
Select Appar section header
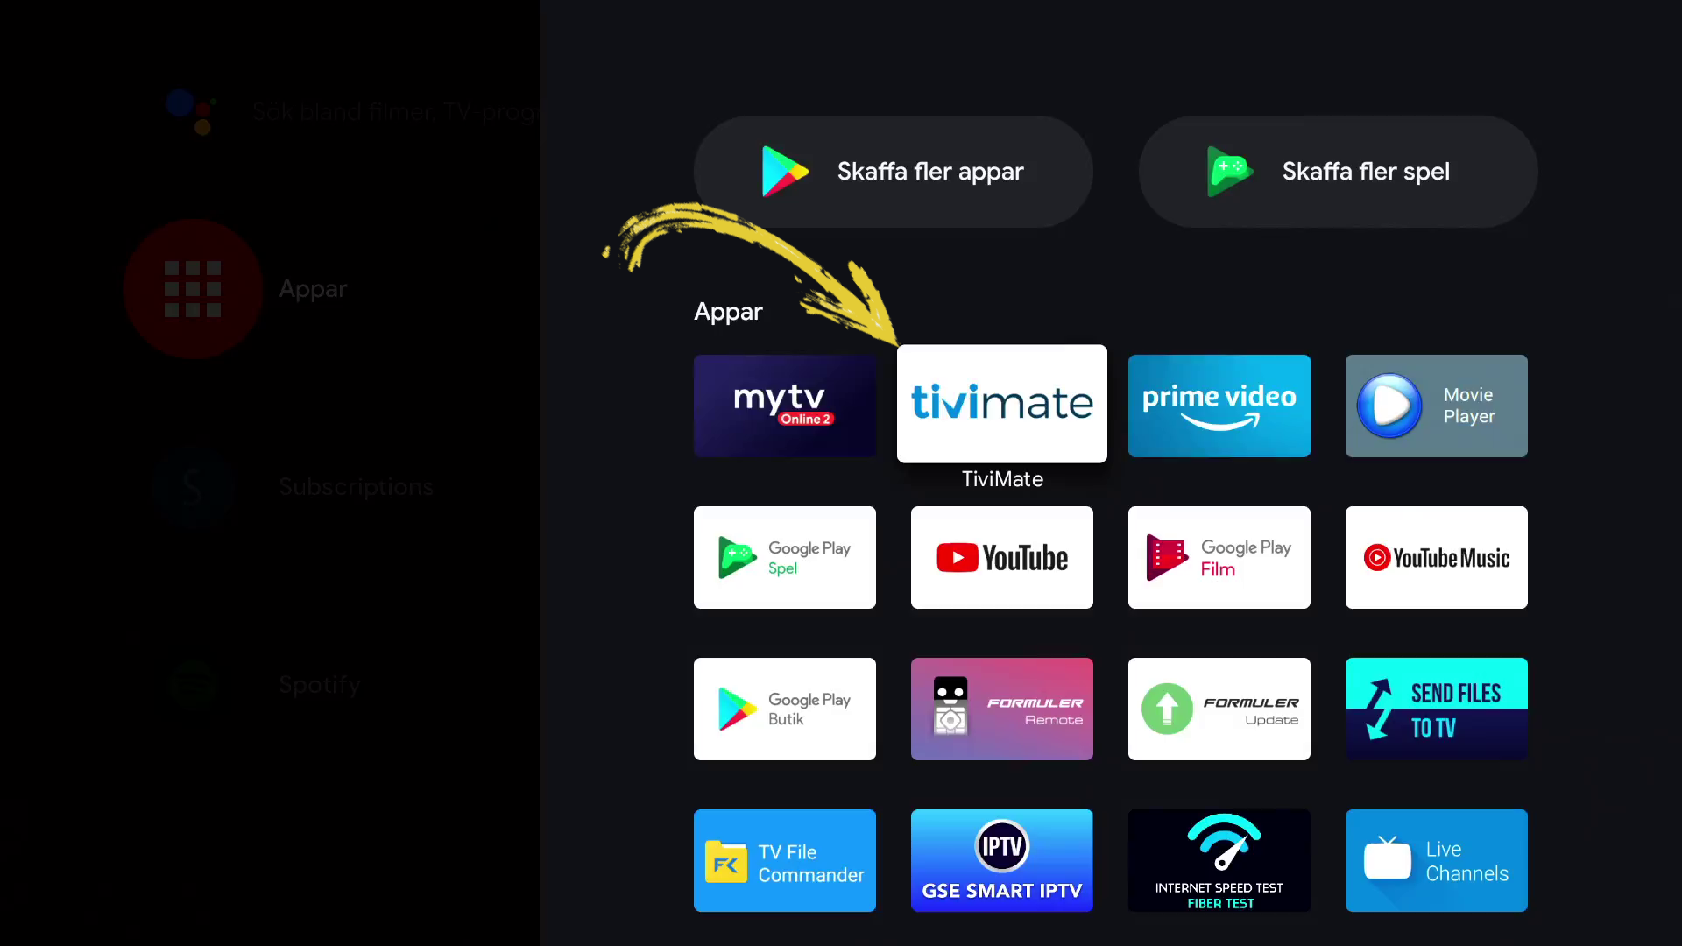pos(728,312)
